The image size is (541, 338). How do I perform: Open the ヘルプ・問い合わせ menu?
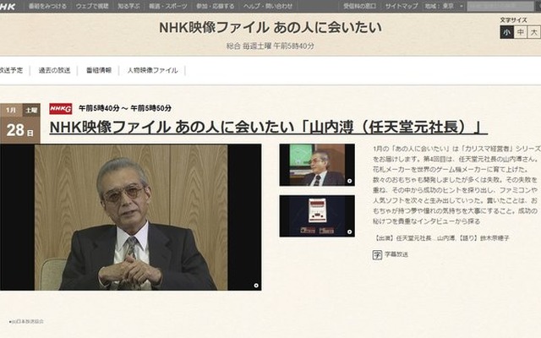point(268,6)
